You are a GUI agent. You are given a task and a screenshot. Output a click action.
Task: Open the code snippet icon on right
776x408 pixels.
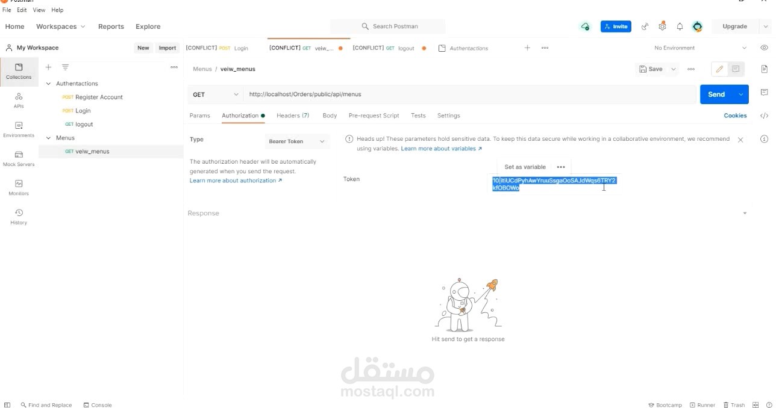click(764, 116)
